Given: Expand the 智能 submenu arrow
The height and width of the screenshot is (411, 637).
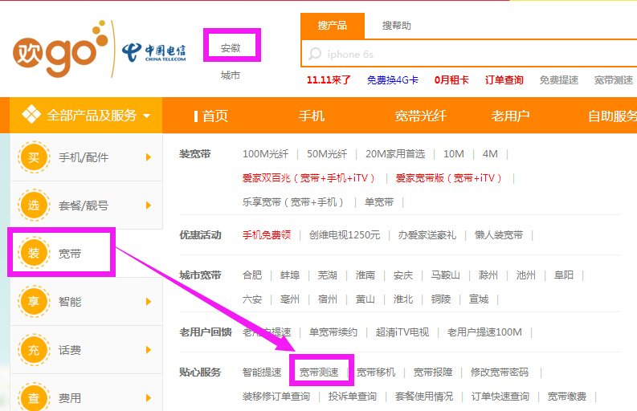Looking at the screenshot, I should click(149, 301).
